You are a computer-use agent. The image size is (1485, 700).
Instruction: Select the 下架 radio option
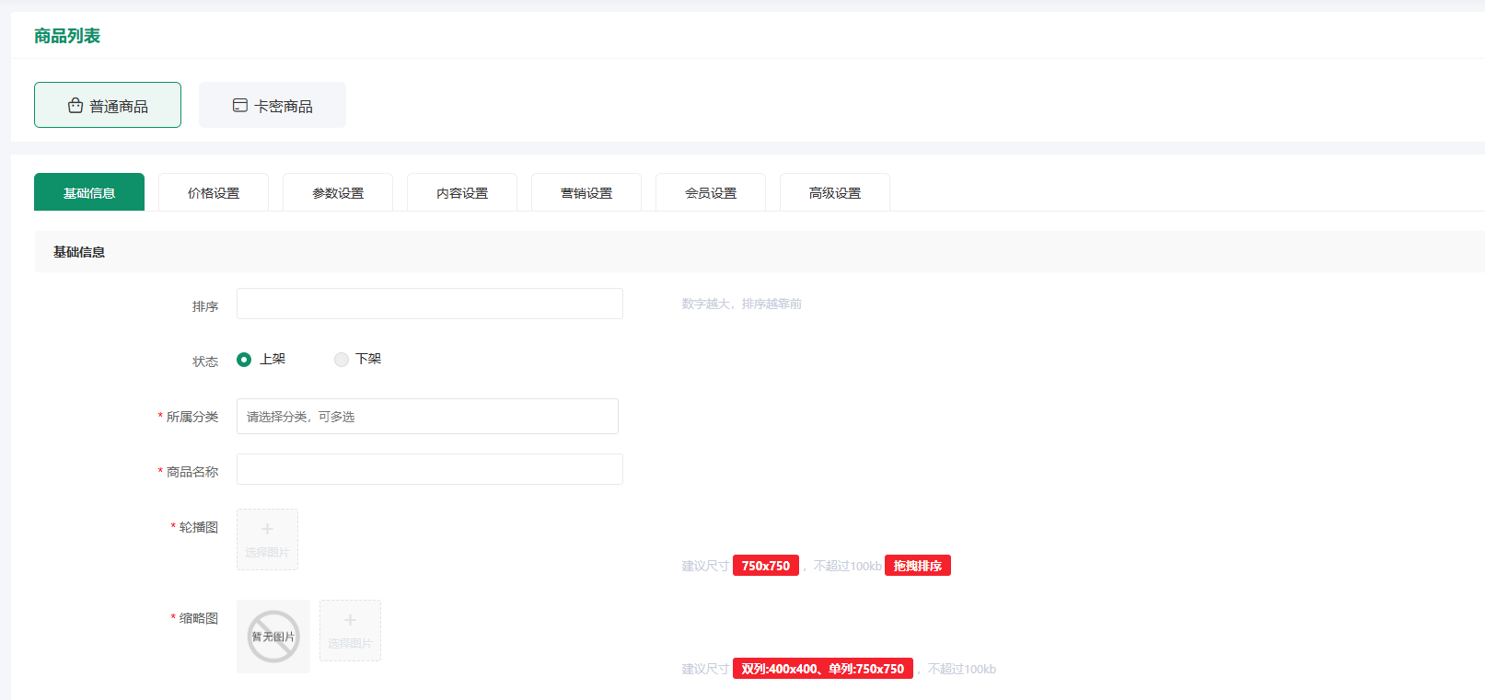[x=342, y=360]
